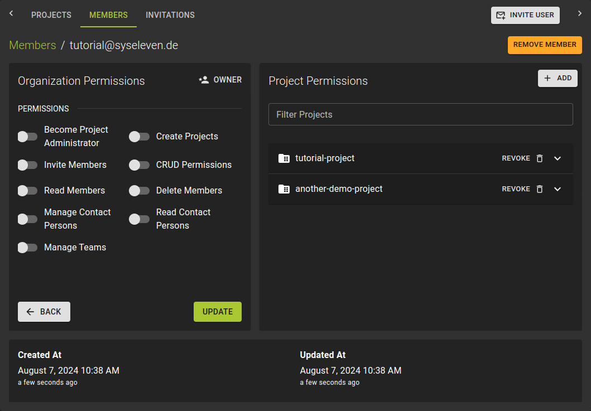Image resolution: width=591 pixels, height=411 pixels.
Task: Click the left arrow icon on the Back button
Action: [x=30, y=312]
